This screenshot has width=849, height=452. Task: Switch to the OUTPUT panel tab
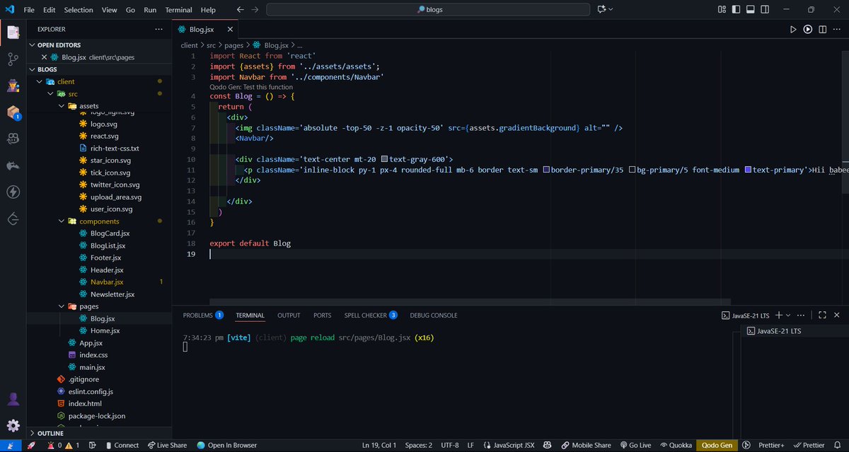click(x=289, y=315)
